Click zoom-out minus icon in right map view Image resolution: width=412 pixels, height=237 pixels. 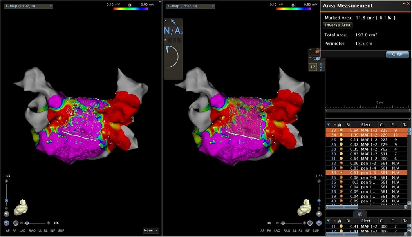click(319, 208)
